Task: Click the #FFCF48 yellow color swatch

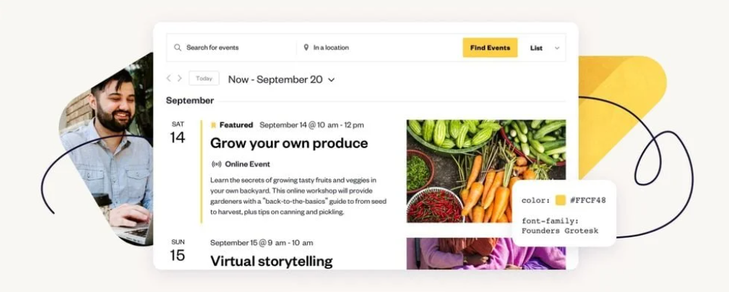Action: click(561, 200)
